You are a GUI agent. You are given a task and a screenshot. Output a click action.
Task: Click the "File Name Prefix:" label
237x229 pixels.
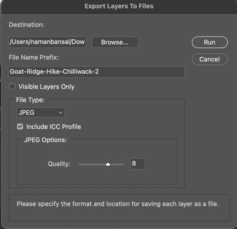pos(33,57)
